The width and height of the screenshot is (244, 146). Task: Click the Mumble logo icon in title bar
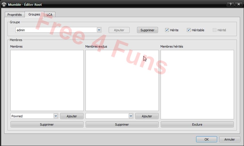point(4,4)
